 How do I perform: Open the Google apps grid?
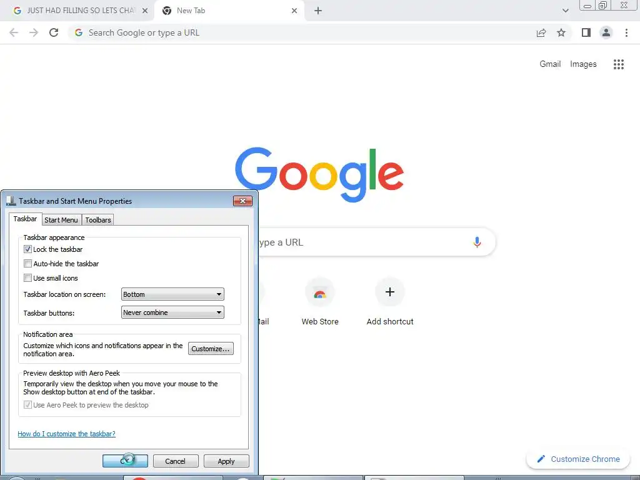619,64
